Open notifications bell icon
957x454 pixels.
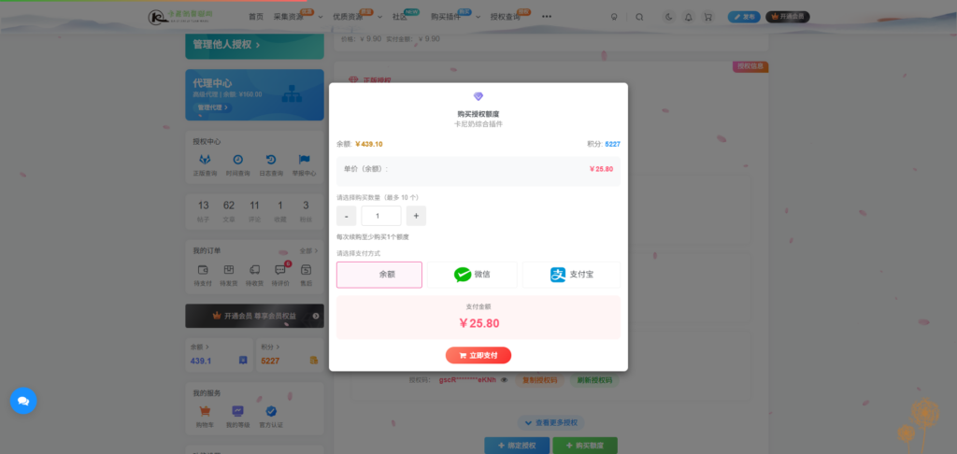(689, 17)
